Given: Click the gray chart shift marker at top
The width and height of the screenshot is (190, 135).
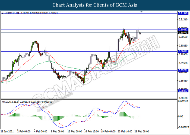Looking at the screenshot, I should [x=141, y=12].
